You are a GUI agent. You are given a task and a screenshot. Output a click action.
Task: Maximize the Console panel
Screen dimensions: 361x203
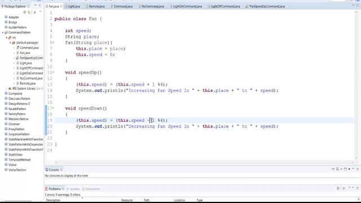click(x=358, y=169)
